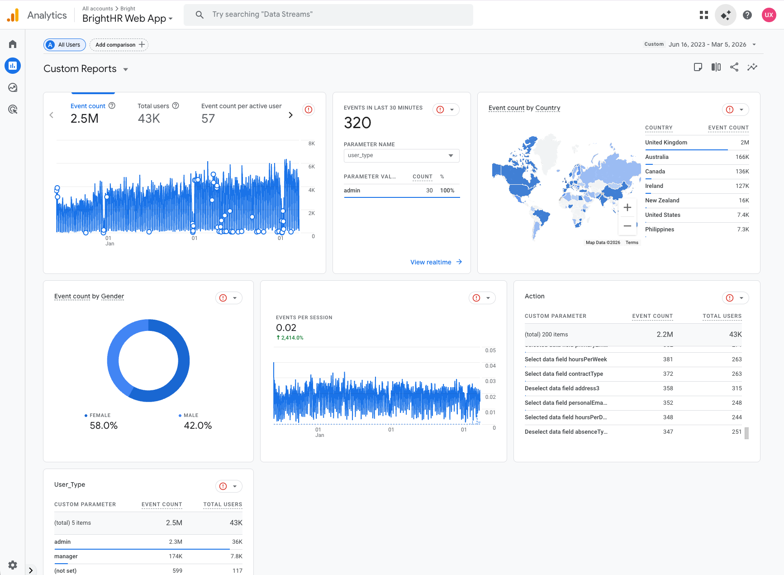Click Event count help question icon
784x575 pixels.
coord(112,105)
